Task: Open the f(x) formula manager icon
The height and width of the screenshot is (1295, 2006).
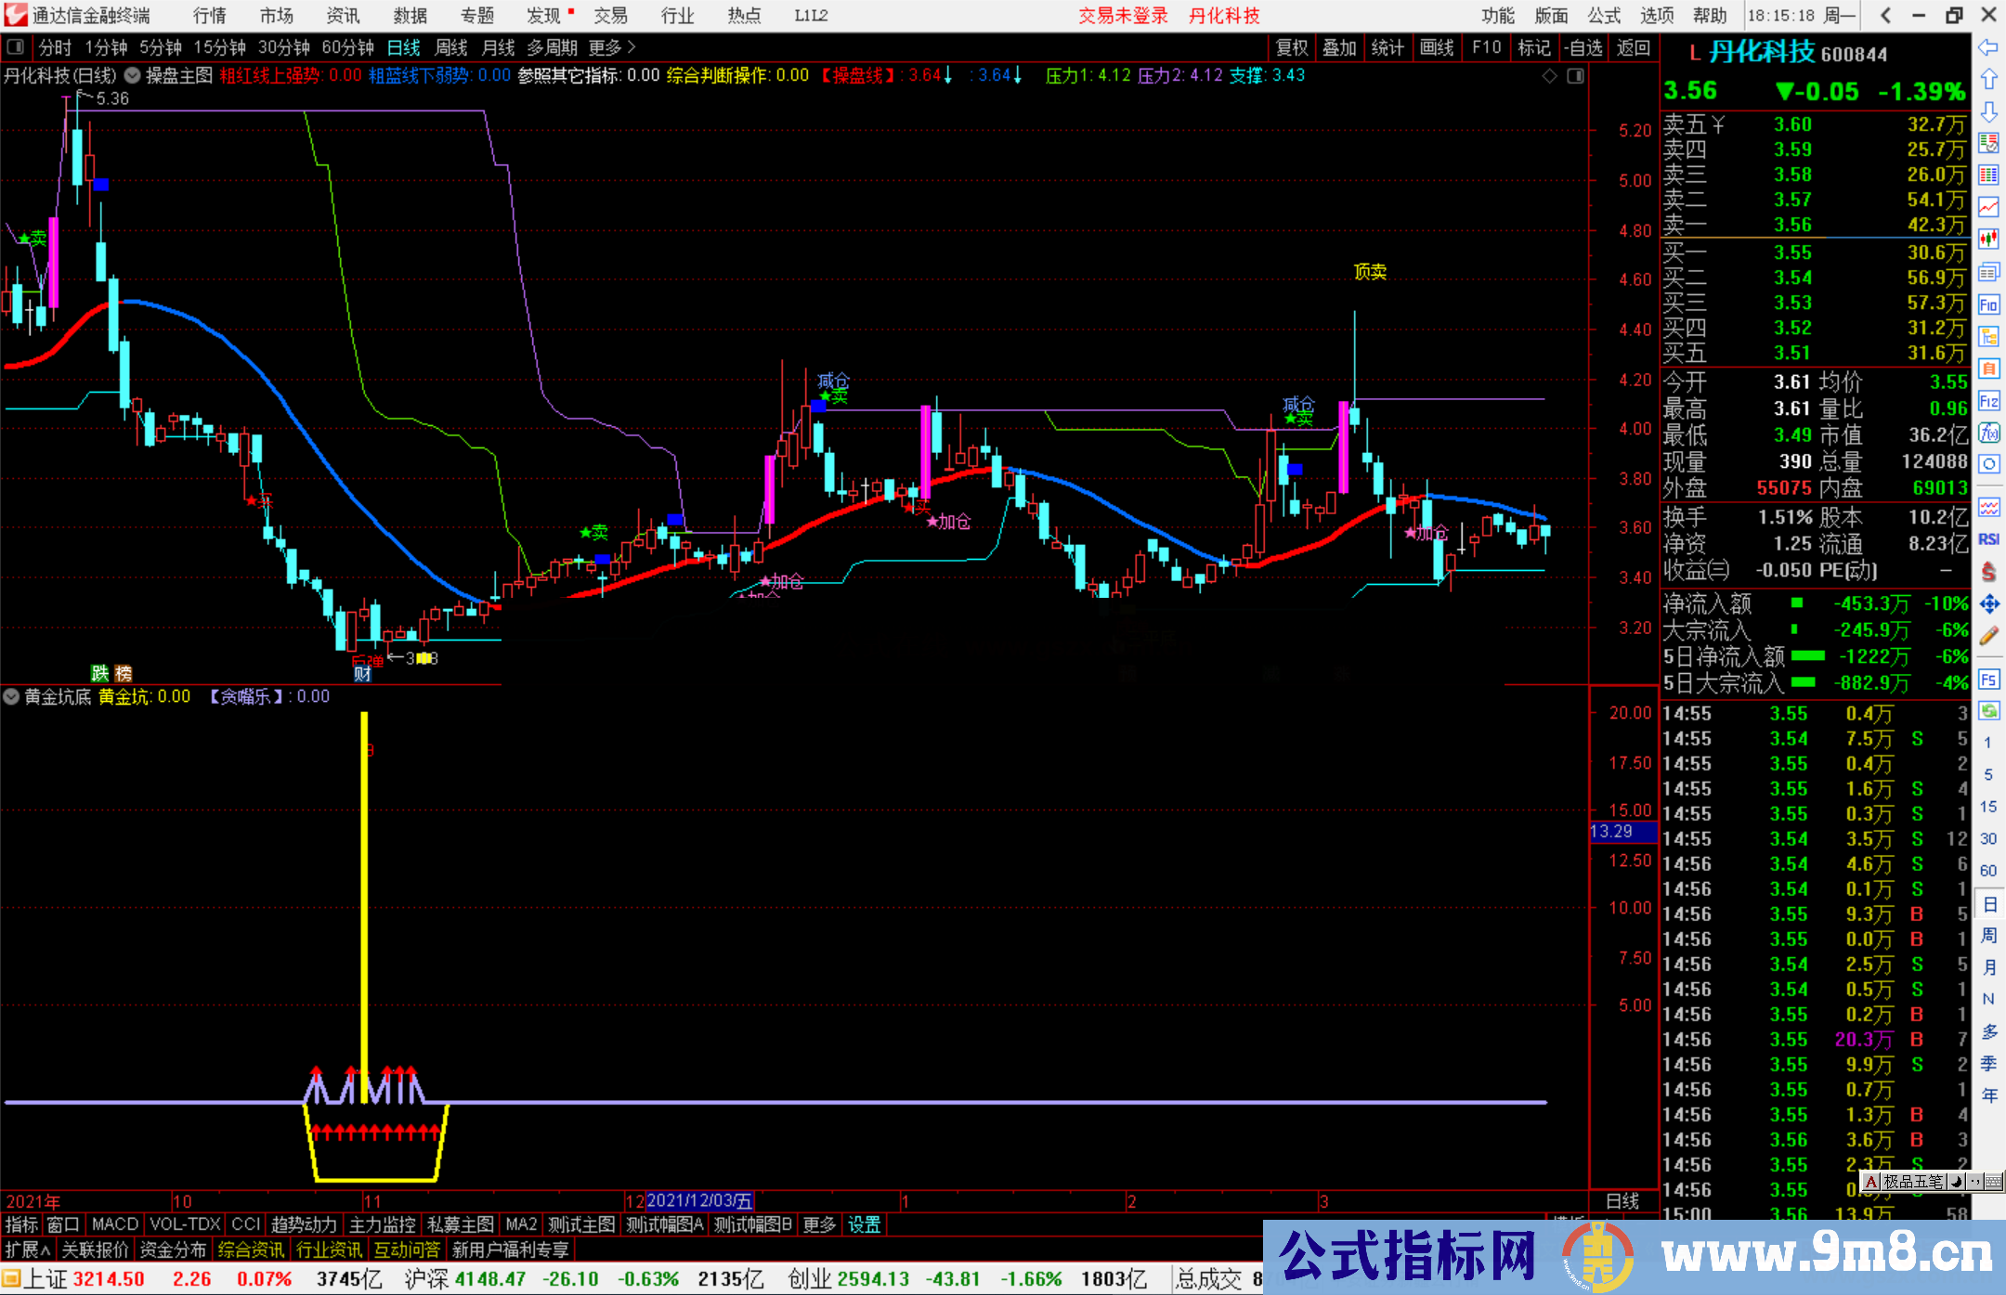Action: (x=1988, y=433)
